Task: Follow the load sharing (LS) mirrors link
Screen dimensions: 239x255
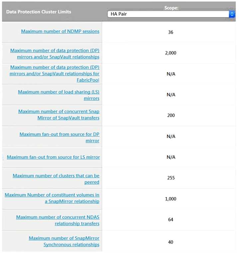Action: tap(59, 95)
